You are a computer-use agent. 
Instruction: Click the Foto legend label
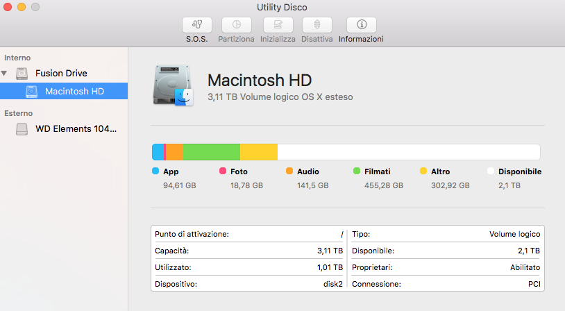pyautogui.click(x=239, y=171)
